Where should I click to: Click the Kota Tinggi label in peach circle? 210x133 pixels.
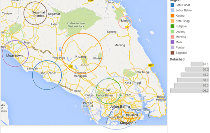coord(133,83)
